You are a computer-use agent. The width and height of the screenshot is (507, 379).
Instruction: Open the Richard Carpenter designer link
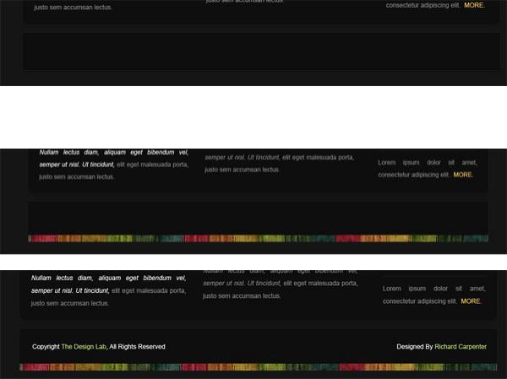pyautogui.click(x=461, y=347)
